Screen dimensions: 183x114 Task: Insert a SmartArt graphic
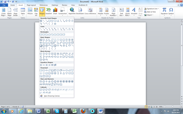pyautogui.click(x=49, y=11)
